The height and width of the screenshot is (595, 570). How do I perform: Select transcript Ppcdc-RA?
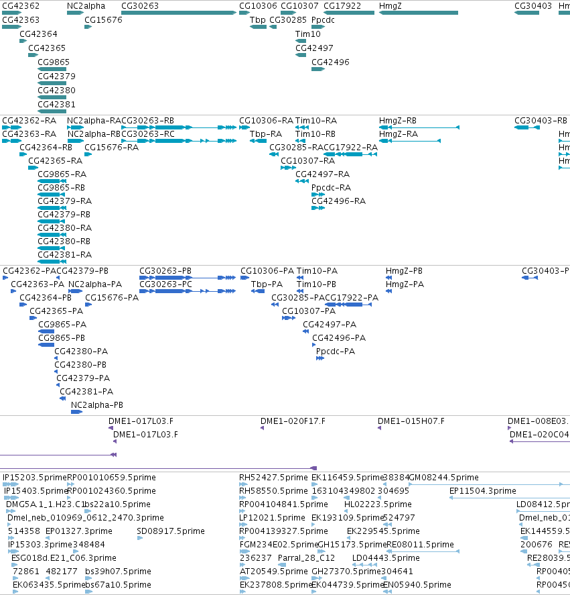(x=332, y=188)
